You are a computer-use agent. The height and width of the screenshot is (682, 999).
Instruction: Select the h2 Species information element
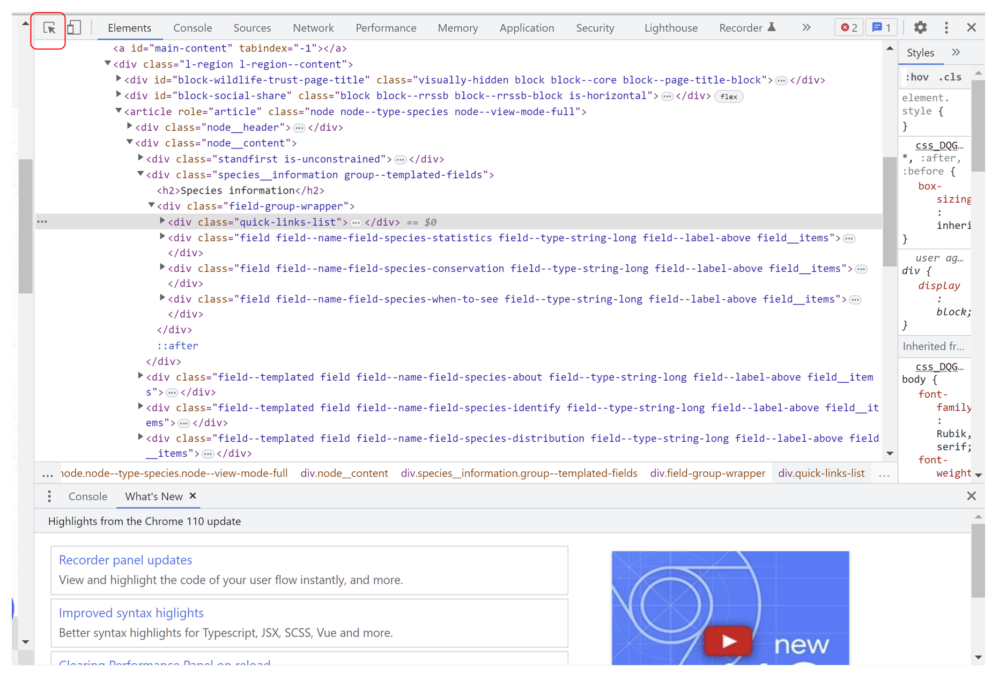tap(240, 190)
